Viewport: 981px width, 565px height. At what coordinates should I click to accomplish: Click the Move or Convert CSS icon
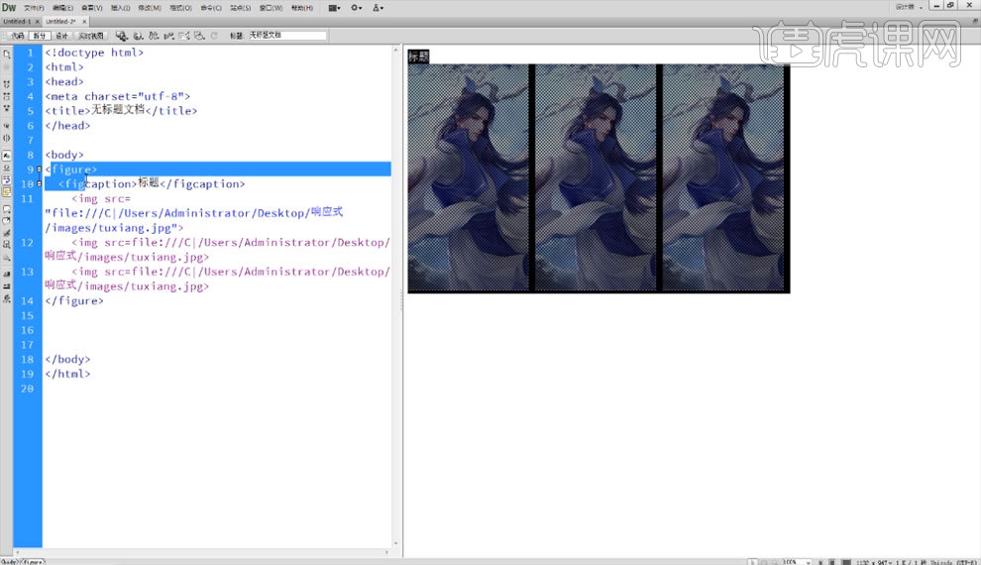7,257
